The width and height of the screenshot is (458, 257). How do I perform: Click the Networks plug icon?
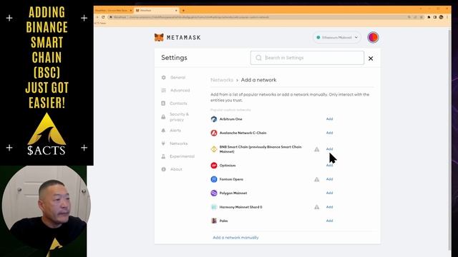(x=163, y=143)
